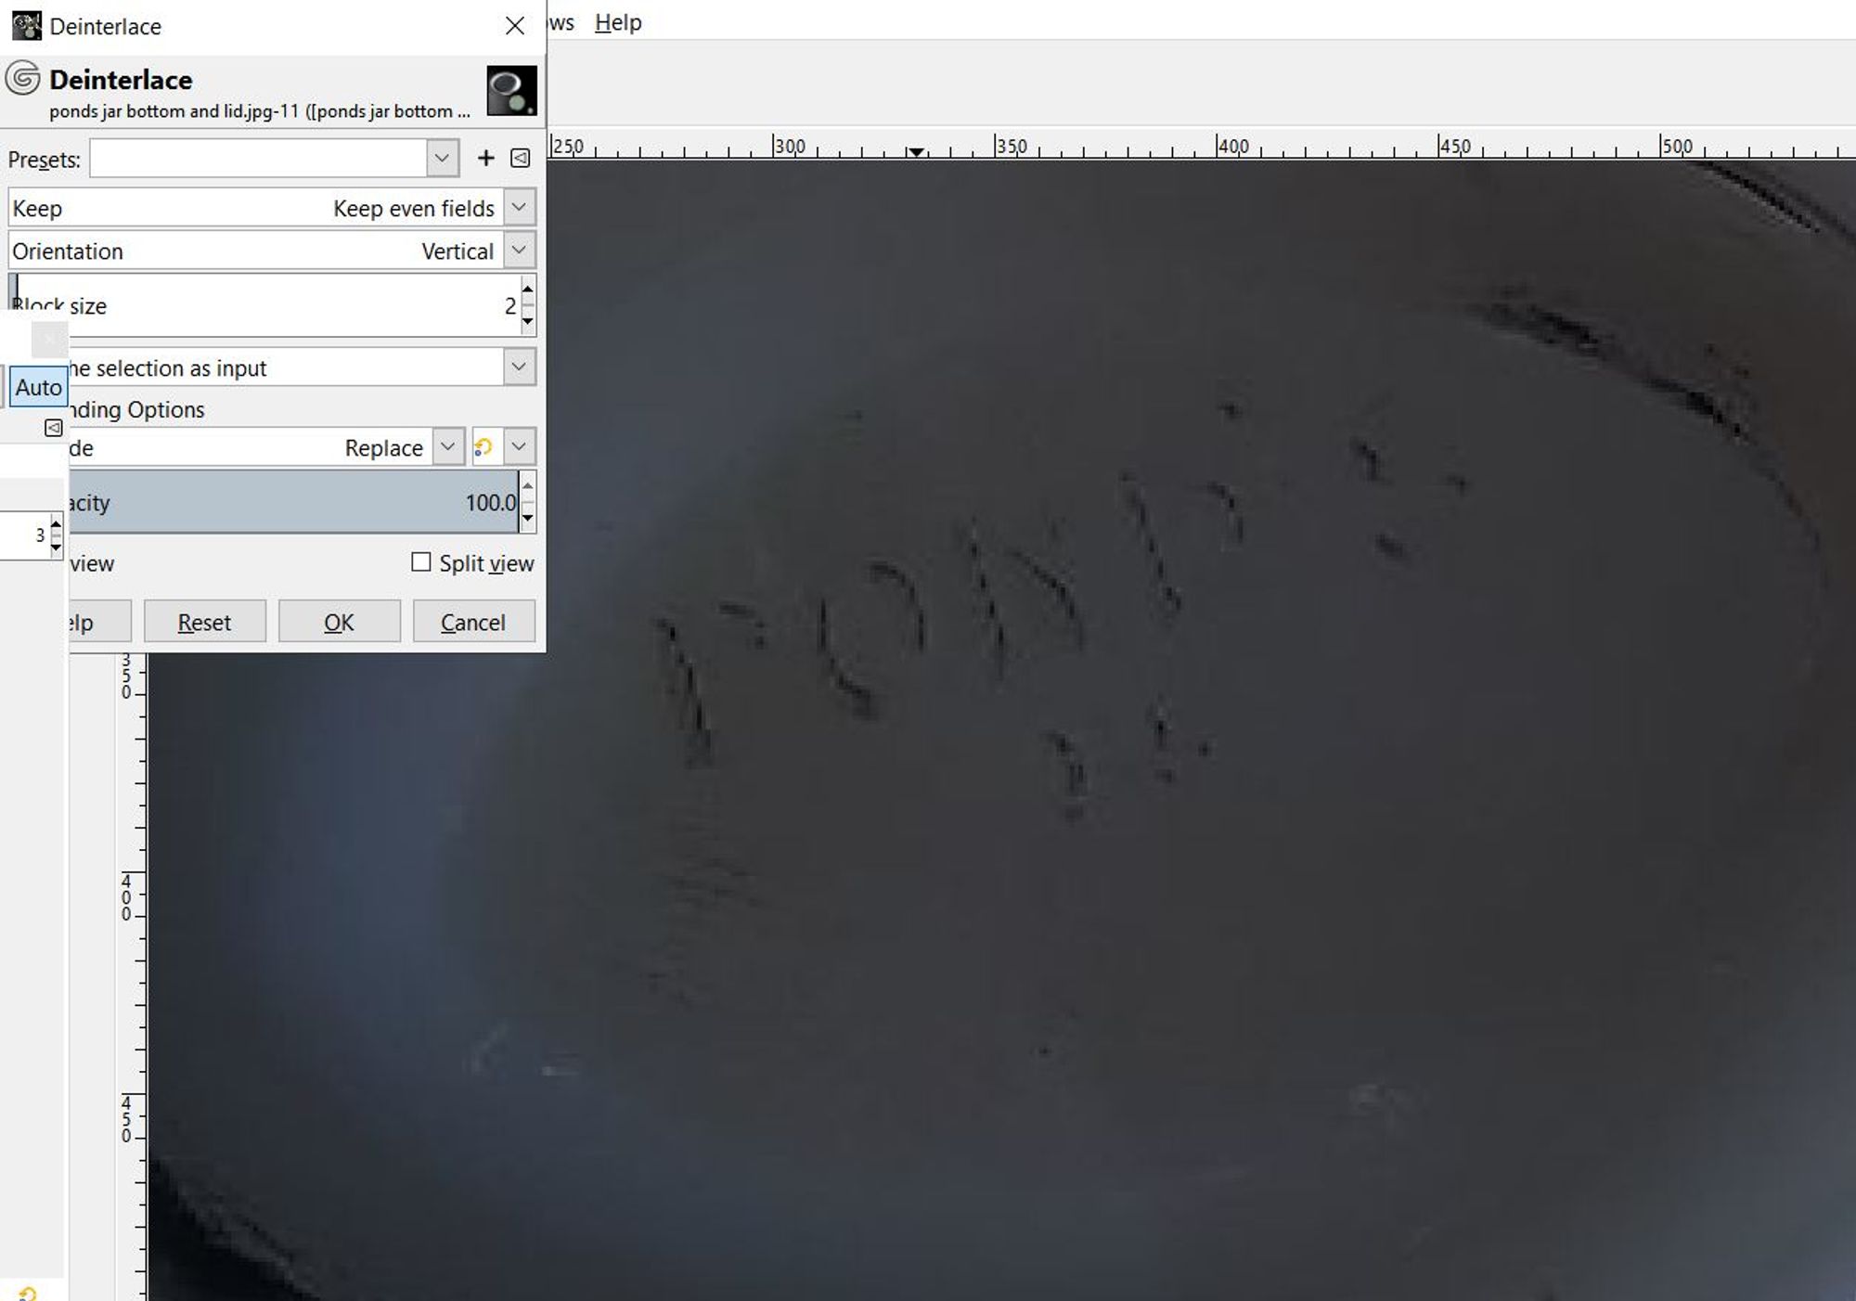The width and height of the screenshot is (1856, 1301).
Task: Click the partly hidden Help button
Action: tap(99, 622)
